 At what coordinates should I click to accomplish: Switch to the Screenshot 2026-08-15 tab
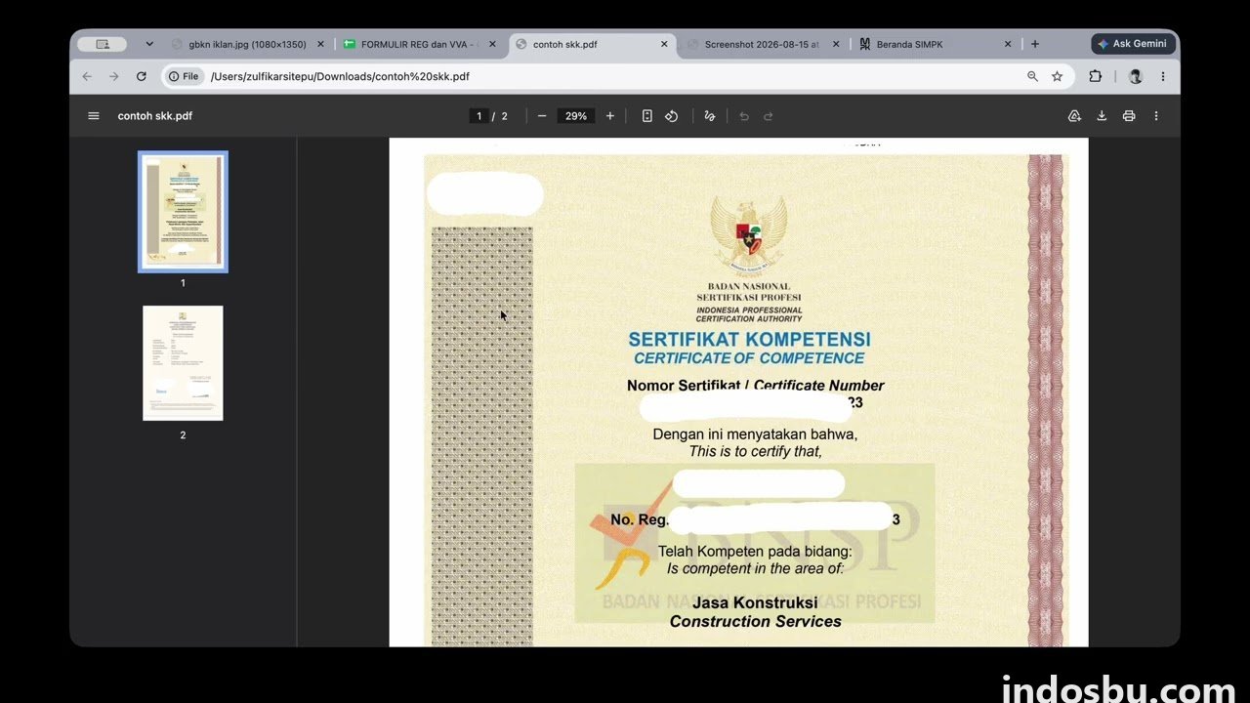(x=763, y=44)
